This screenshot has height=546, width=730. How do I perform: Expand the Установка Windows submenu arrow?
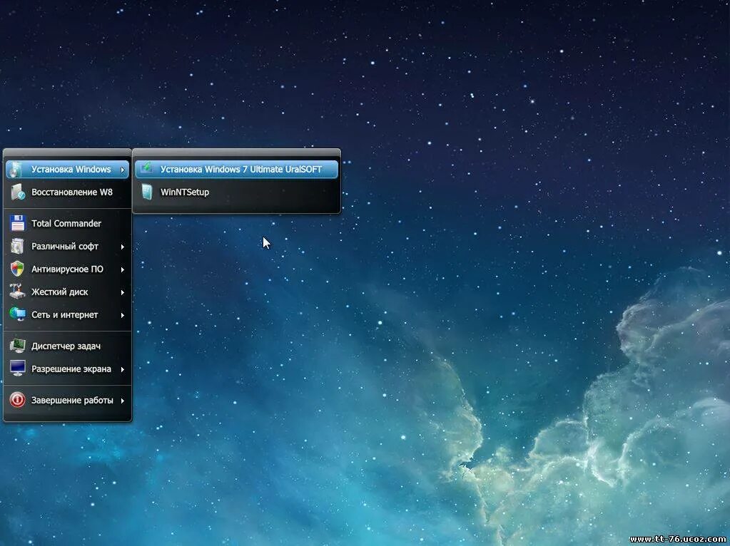click(x=123, y=170)
